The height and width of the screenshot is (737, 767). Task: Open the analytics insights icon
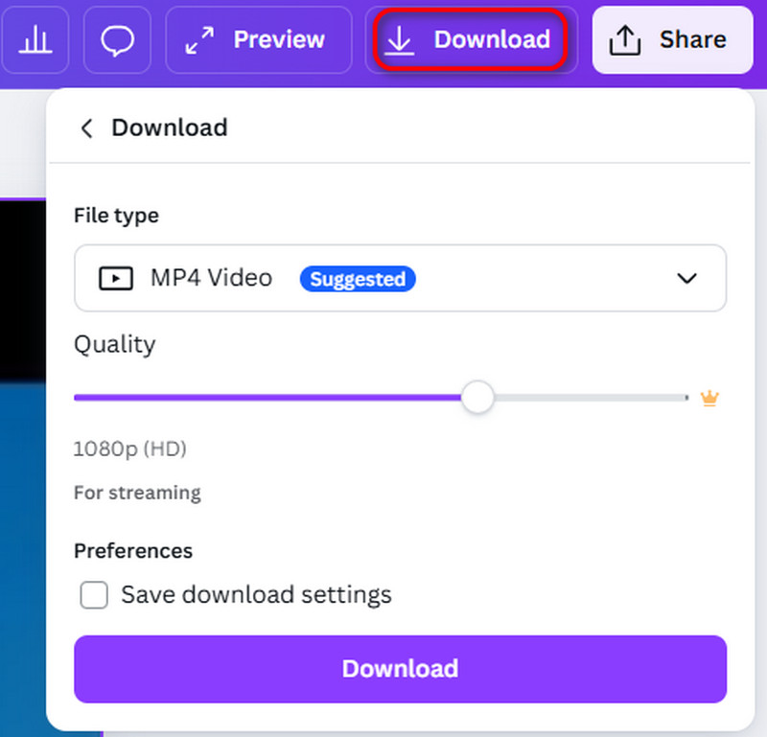coord(35,40)
